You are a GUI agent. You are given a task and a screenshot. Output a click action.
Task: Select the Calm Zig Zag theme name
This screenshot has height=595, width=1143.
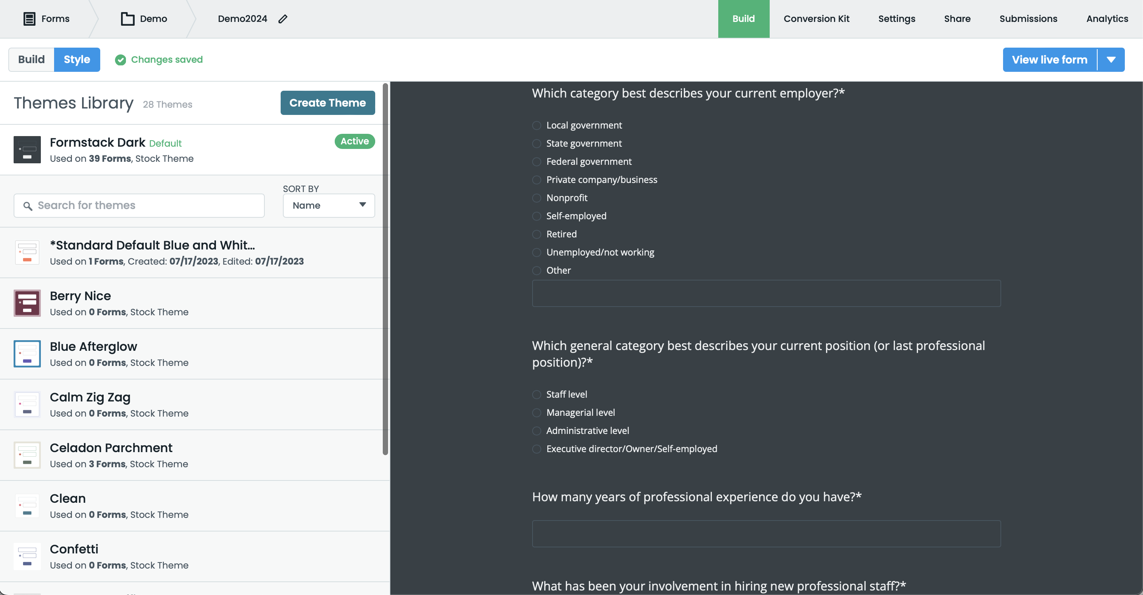point(90,397)
